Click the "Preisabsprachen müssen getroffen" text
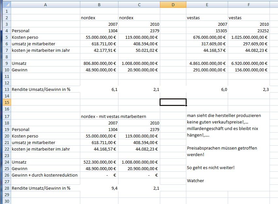 [x=222, y=148]
